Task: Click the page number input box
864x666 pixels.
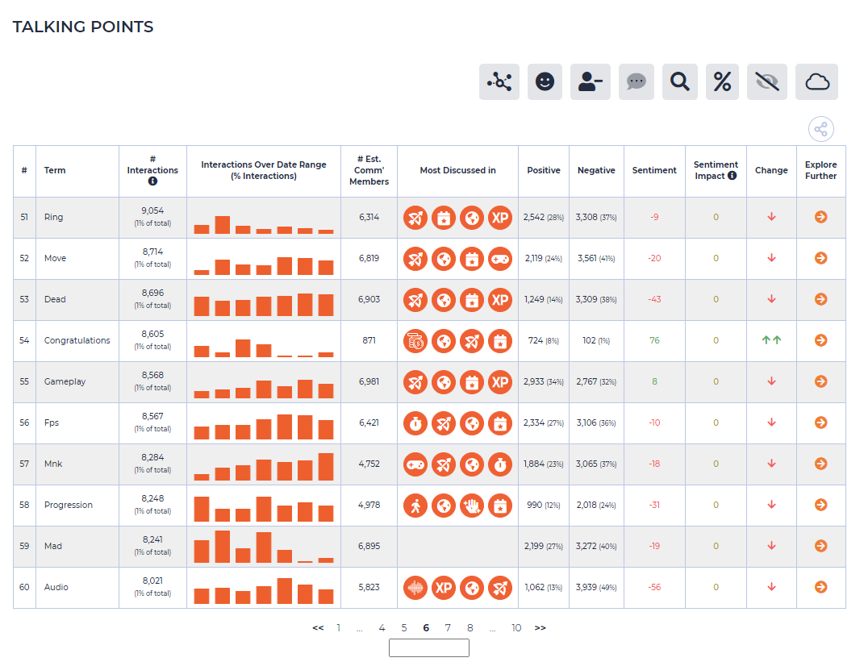Action: pos(428,647)
